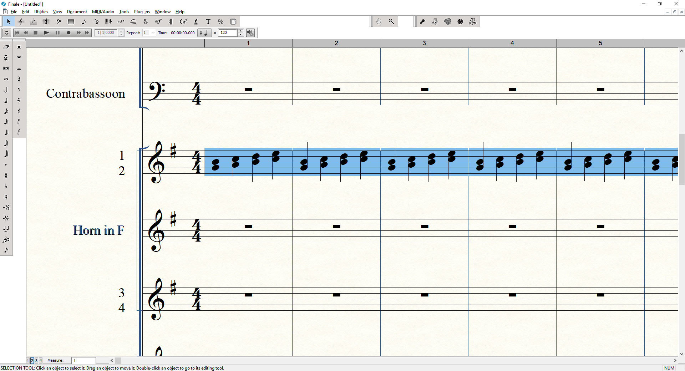Image resolution: width=685 pixels, height=371 pixels.
Task: Choose the eraser in Simple Entry palette
Action: click(x=6, y=47)
